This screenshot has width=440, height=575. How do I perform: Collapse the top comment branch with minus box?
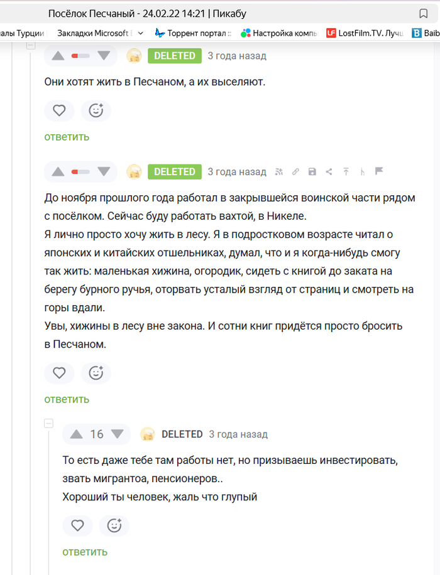(31, 45)
